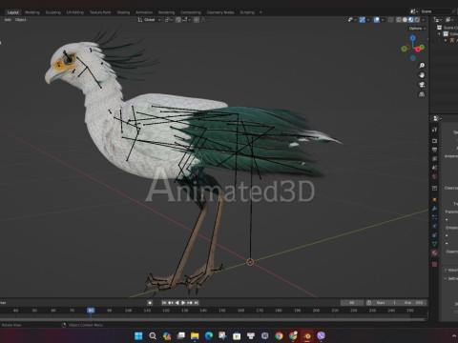Viewport: 458px width, 343px height.
Task: Toggle show gizmo button in header
Action: click(x=363, y=20)
